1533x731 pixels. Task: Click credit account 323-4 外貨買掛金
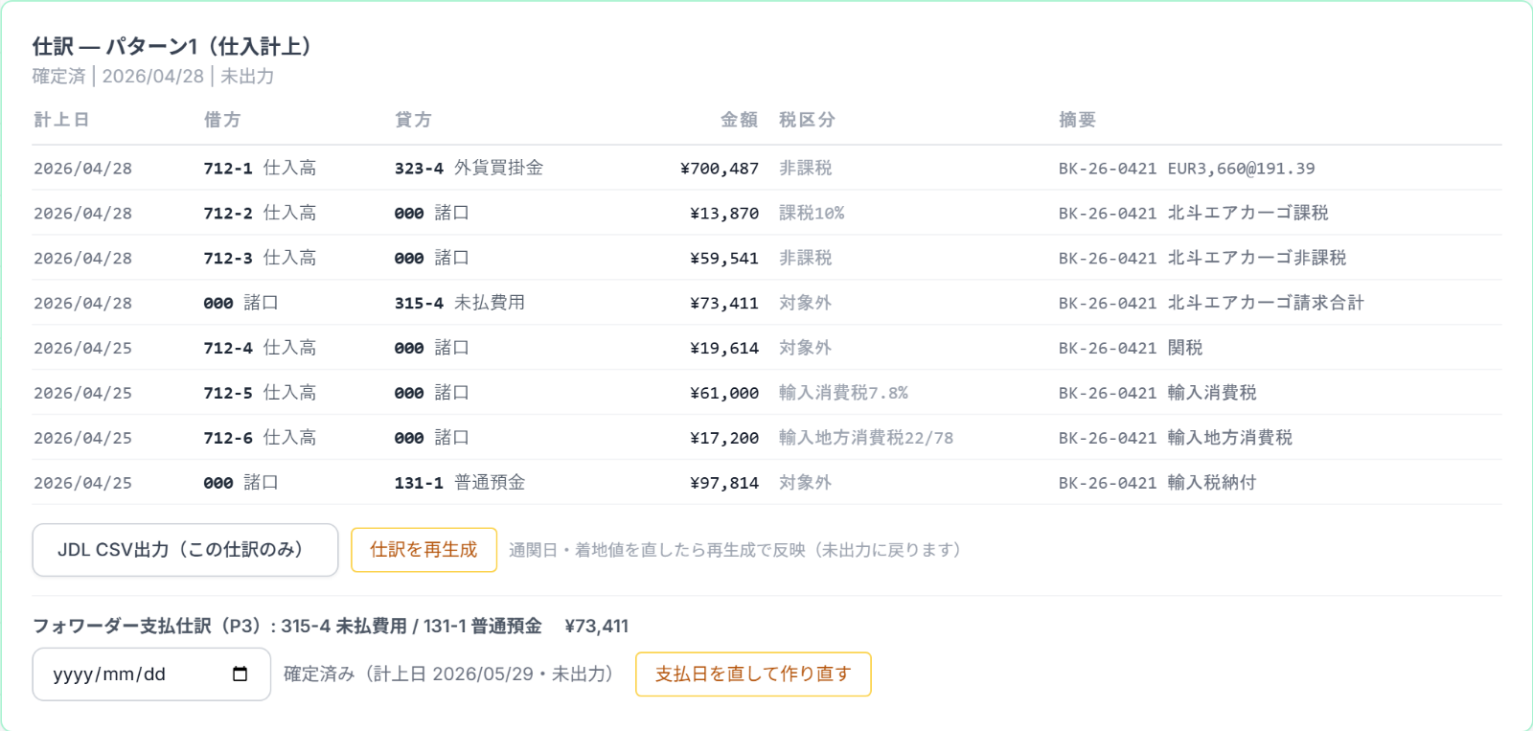pyautogui.click(x=469, y=169)
